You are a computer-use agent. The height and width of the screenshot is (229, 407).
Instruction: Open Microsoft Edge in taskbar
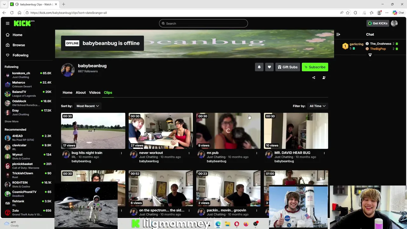click(218, 224)
